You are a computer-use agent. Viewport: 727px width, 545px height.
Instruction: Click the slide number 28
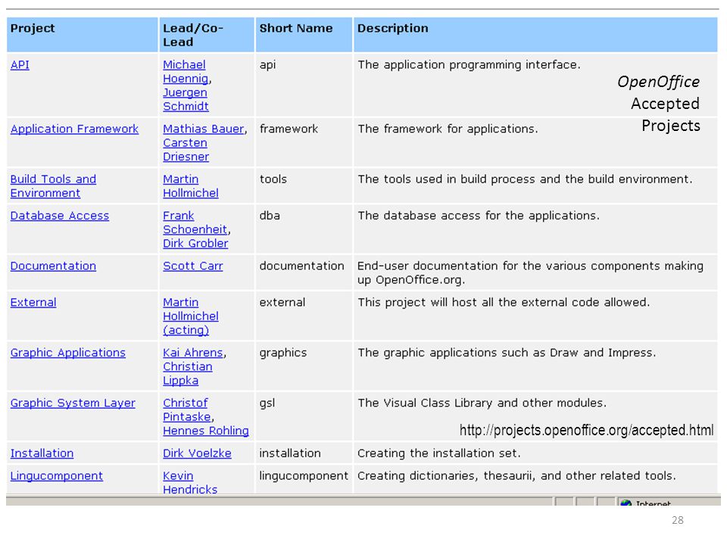click(677, 521)
